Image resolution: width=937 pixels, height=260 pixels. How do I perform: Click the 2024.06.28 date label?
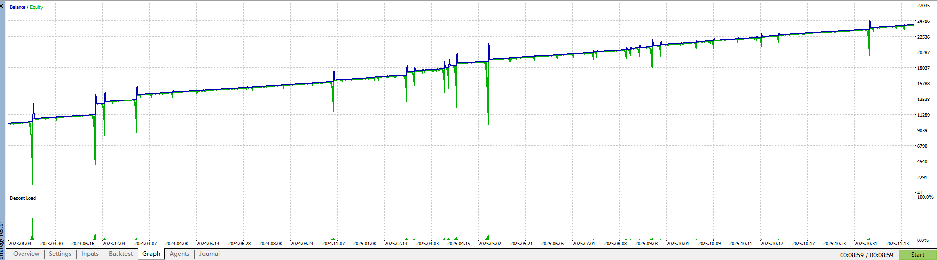click(239, 244)
